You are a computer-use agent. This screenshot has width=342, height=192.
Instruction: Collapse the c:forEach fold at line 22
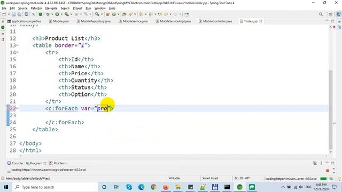pyautogui.click(x=17, y=108)
